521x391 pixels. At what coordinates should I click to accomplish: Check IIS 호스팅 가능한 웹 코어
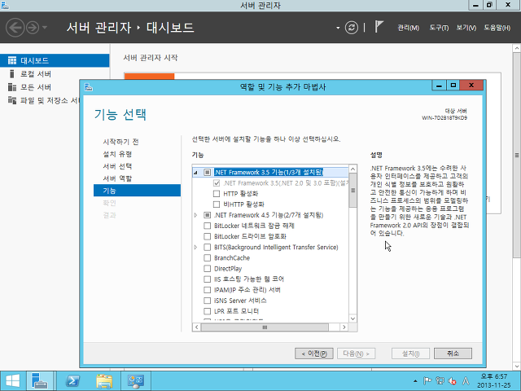click(207, 279)
